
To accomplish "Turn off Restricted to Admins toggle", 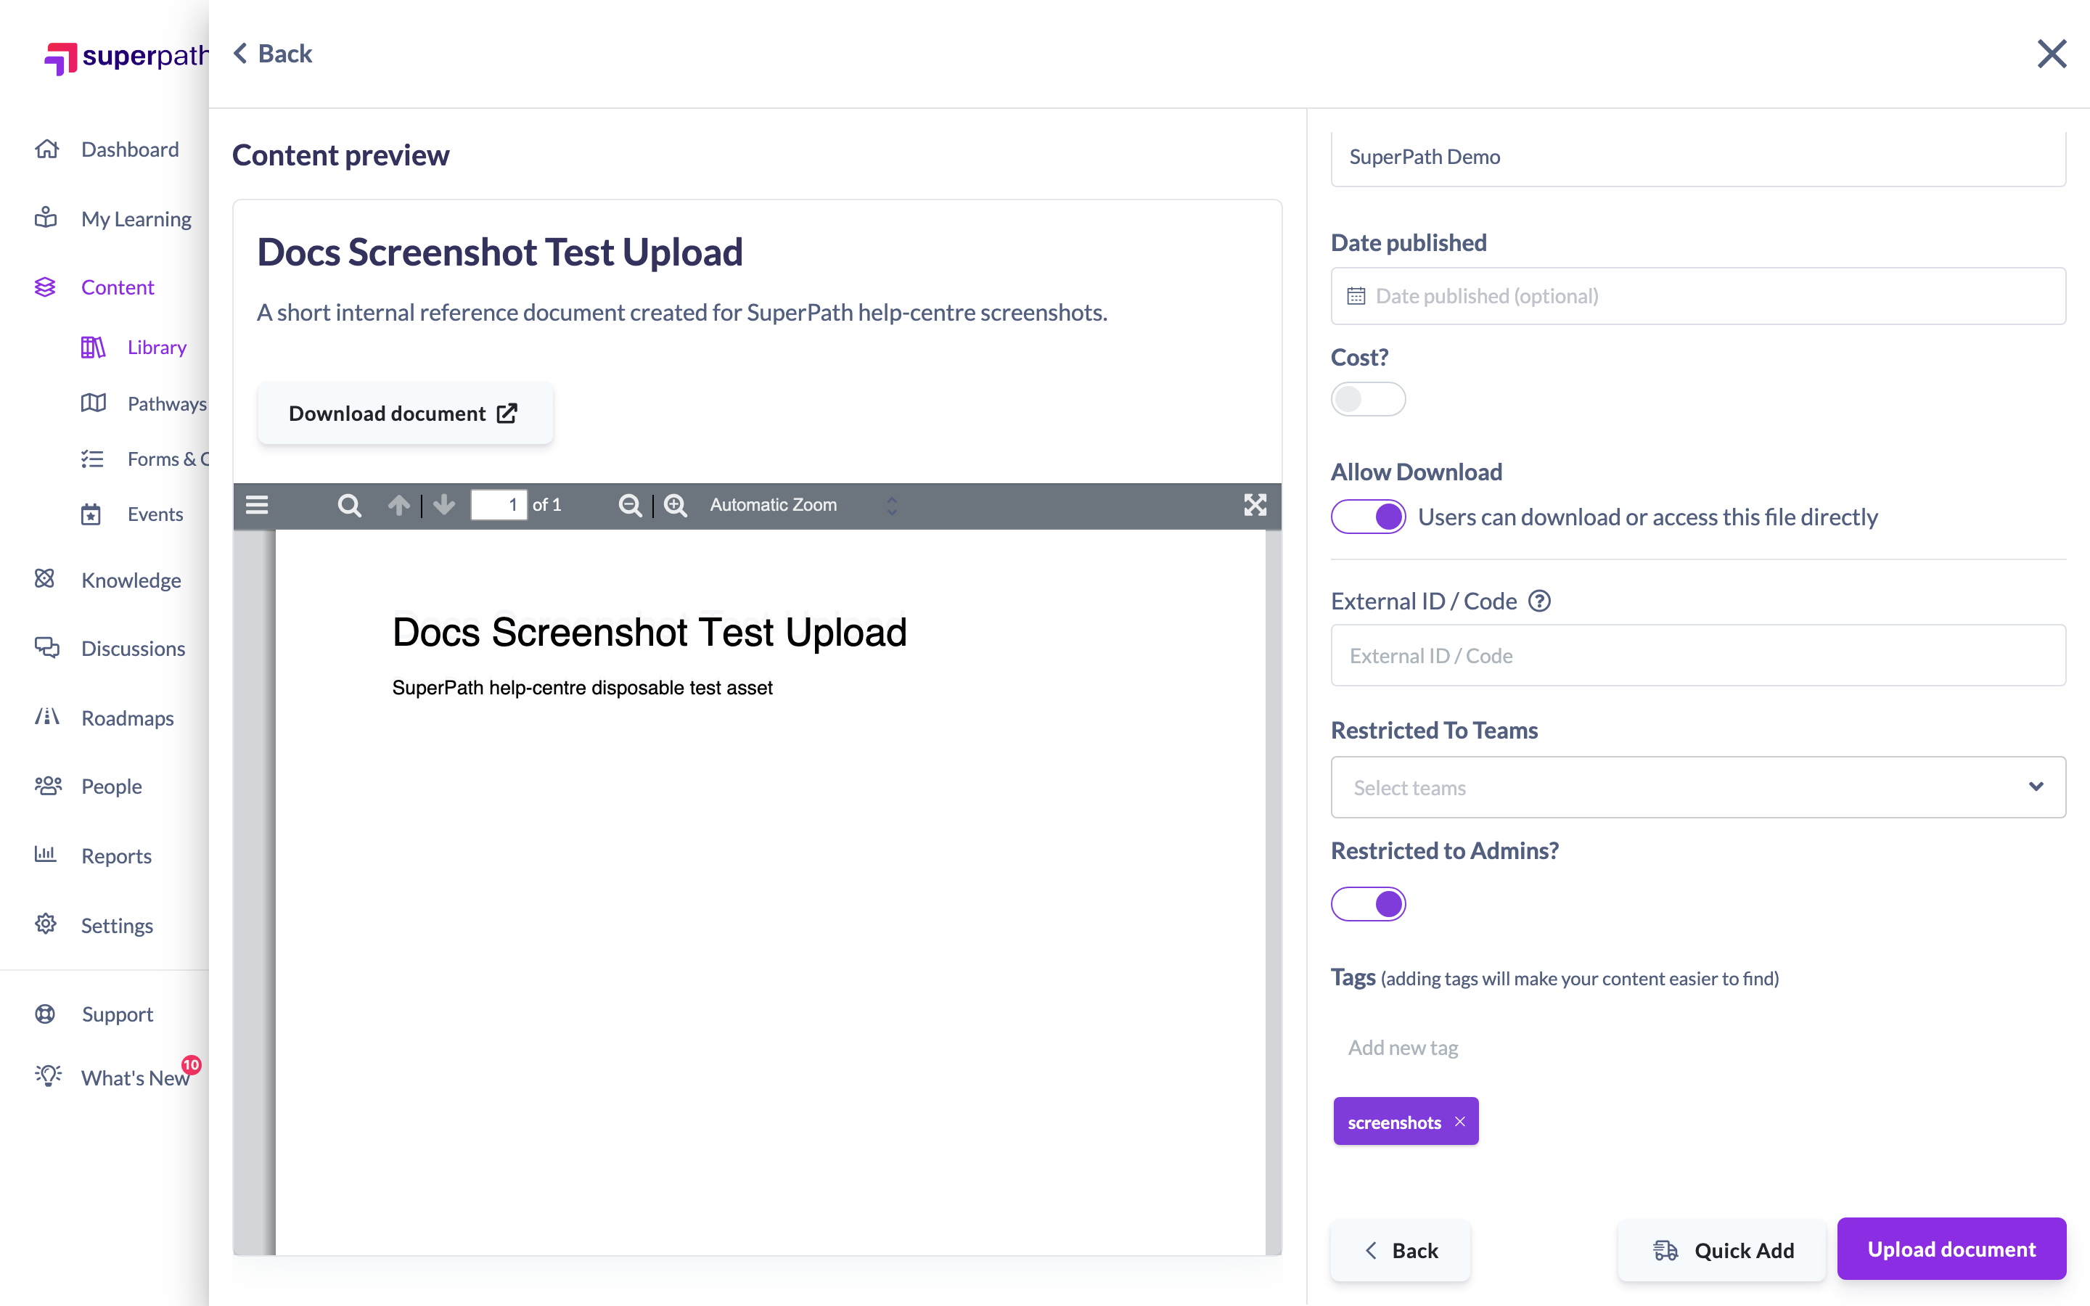I will [x=1368, y=903].
